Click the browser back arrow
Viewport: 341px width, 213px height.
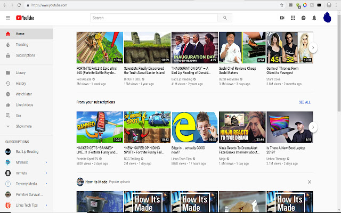tap(5, 5)
